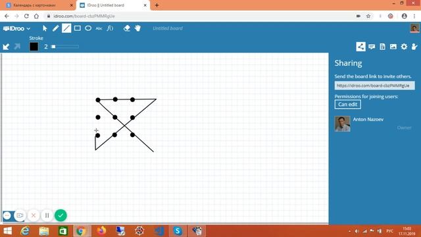
Task: Open the participants hand icon
Action: (x=414, y=47)
